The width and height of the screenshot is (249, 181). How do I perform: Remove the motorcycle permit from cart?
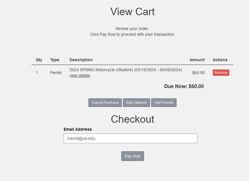pyautogui.click(x=221, y=73)
